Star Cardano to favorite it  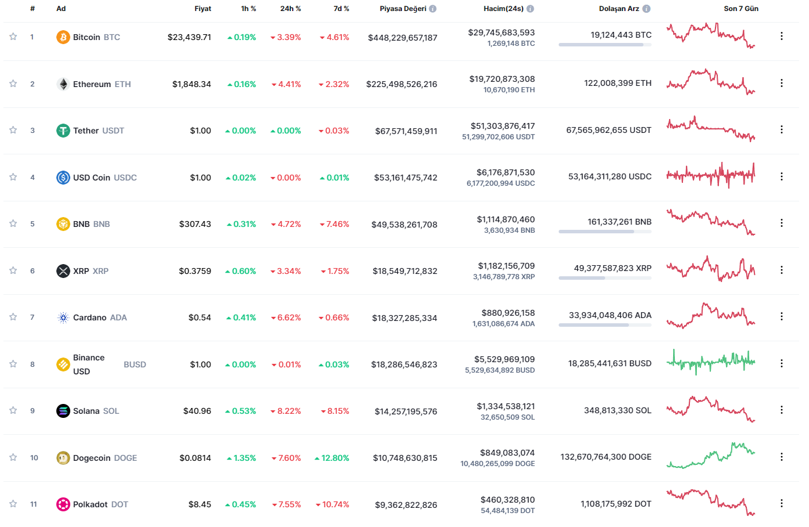coord(13,317)
